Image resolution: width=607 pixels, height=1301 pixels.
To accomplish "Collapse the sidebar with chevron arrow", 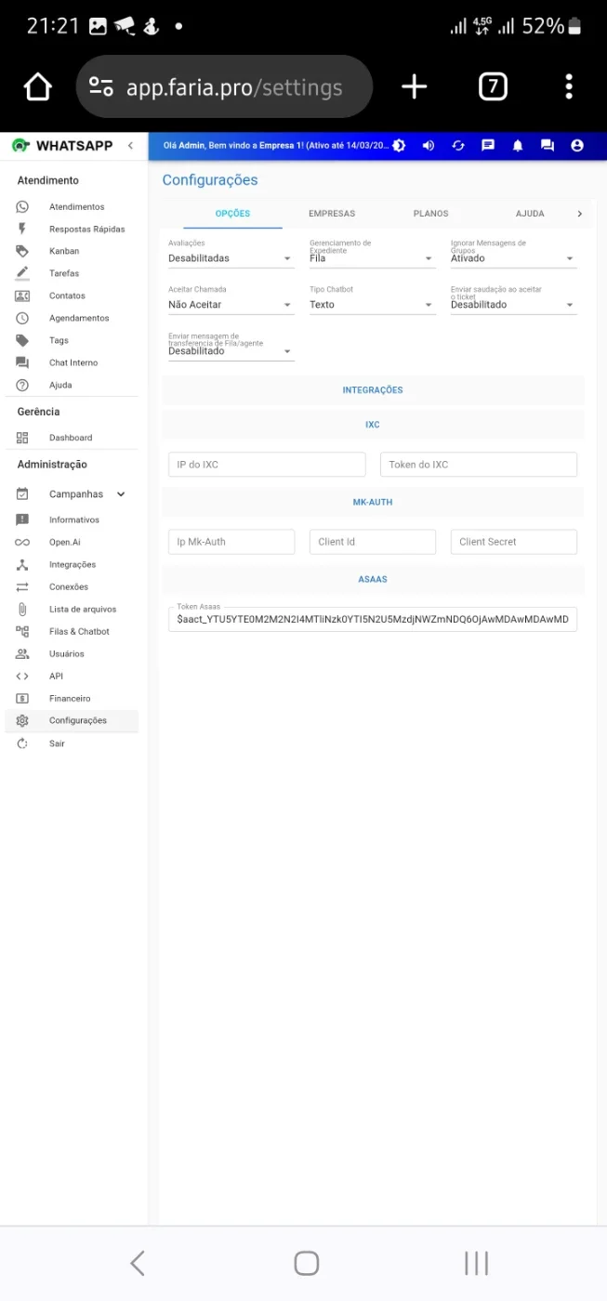I will click(130, 146).
